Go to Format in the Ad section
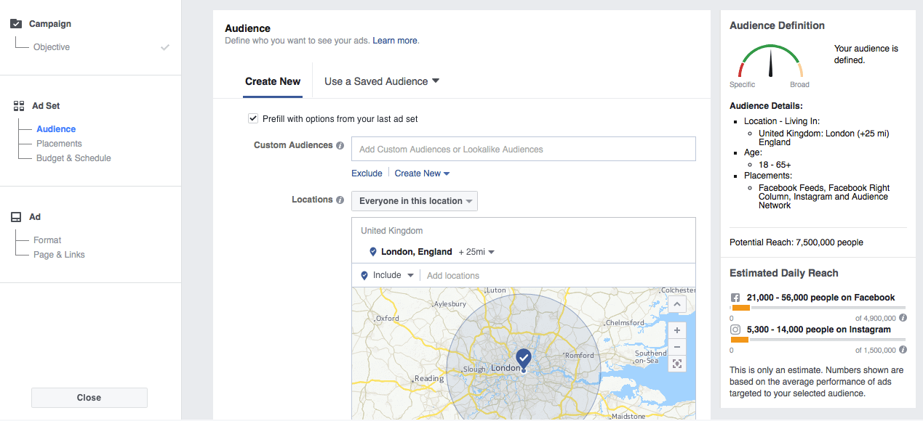 (47, 240)
